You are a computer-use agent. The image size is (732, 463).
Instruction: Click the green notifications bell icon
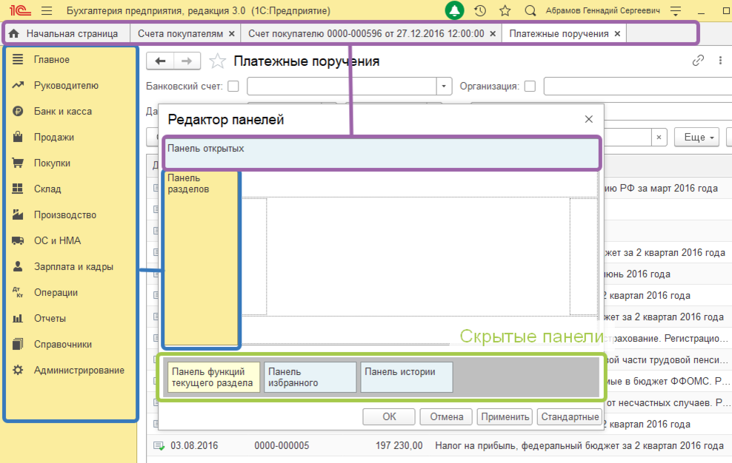[x=454, y=10]
